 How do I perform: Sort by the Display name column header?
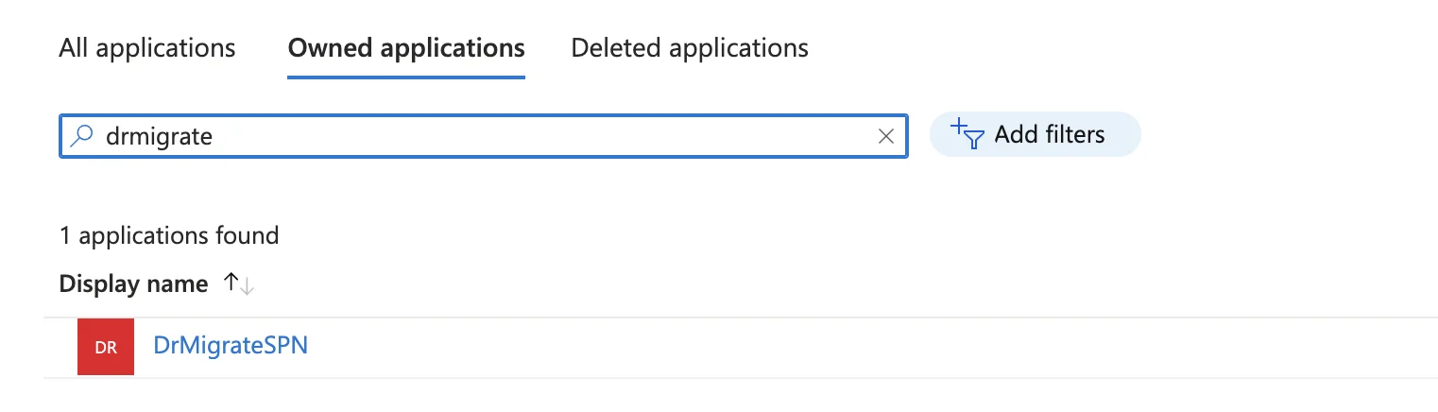tap(133, 283)
